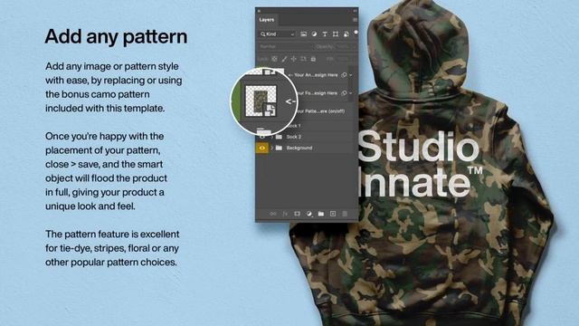Delete layer trash icon
Viewport: 579px width, 326px height.
click(345, 214)
